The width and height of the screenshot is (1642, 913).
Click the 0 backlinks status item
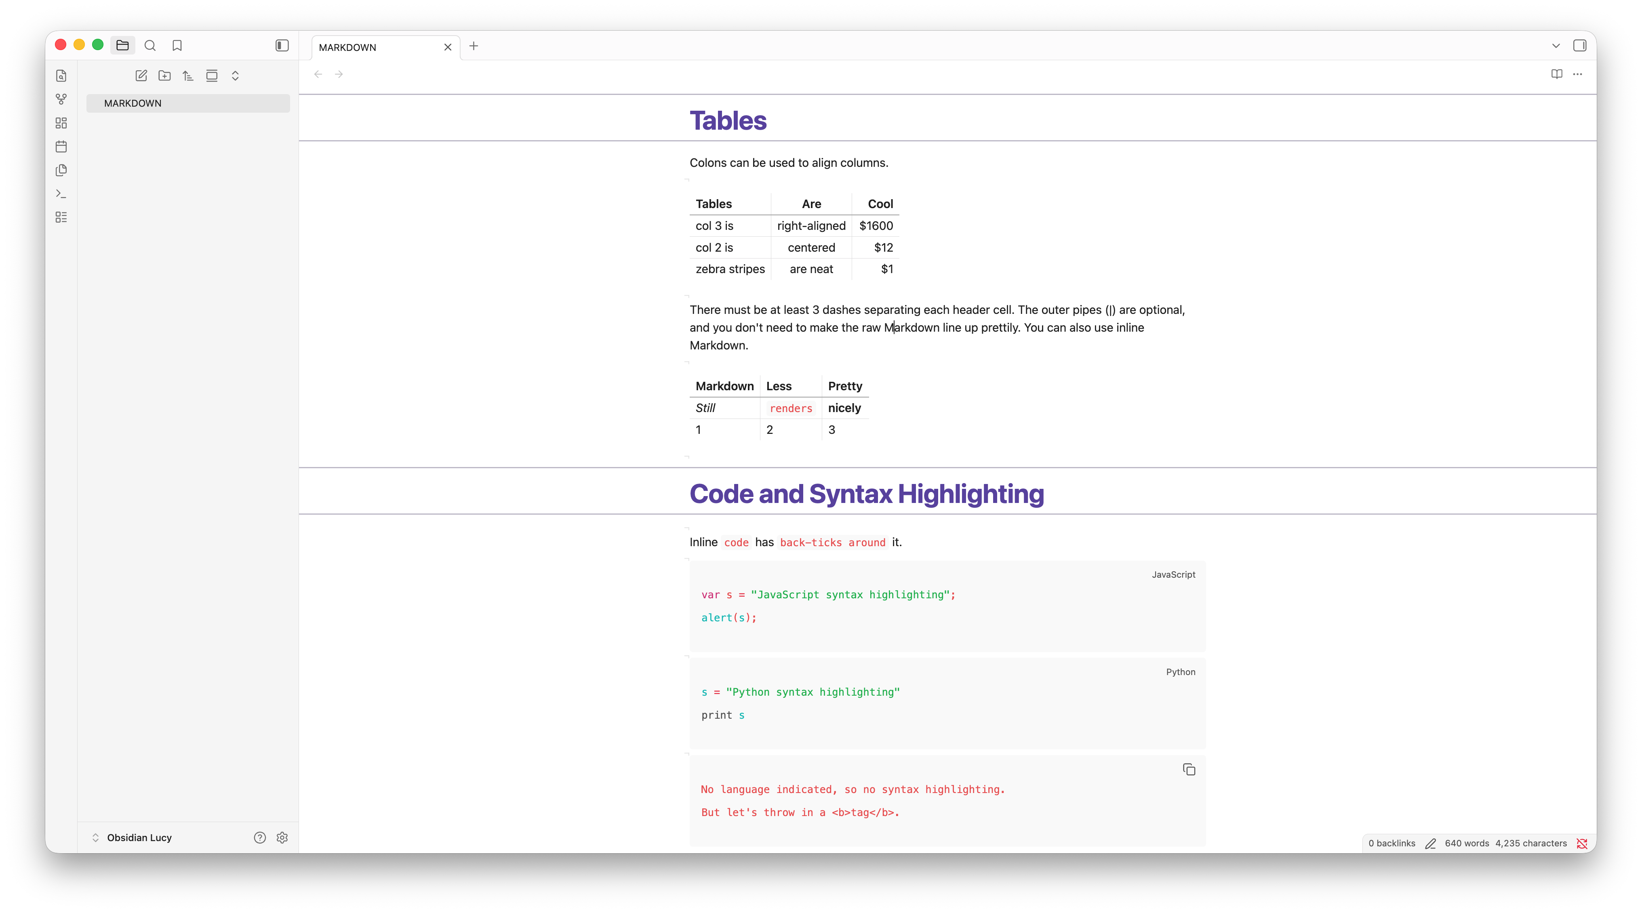tap(1391, 843)
